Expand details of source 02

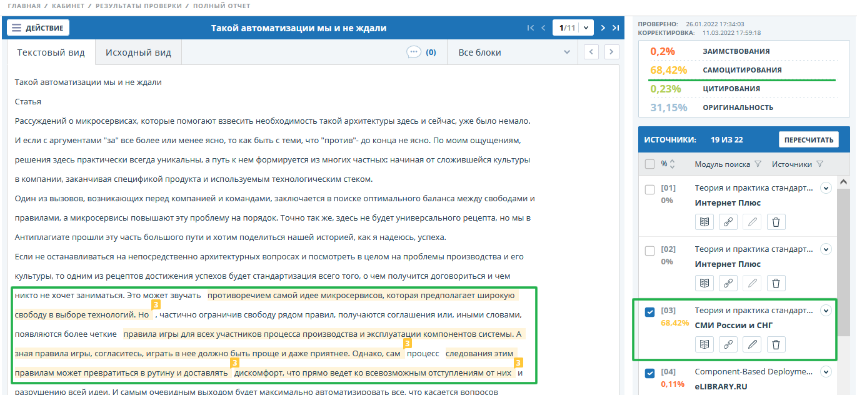click(x=826, y=249)
